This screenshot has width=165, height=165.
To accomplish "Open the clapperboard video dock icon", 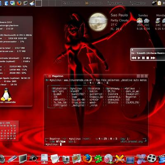I will (162, 159).
